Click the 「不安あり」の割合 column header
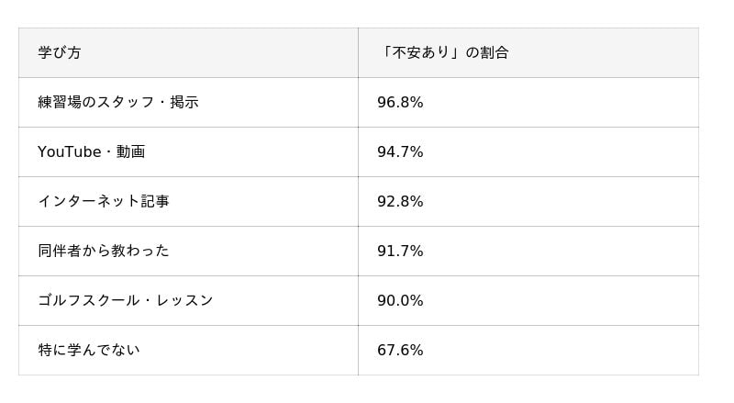The height and width of the screenshot is (403, 734). point(442,53)
